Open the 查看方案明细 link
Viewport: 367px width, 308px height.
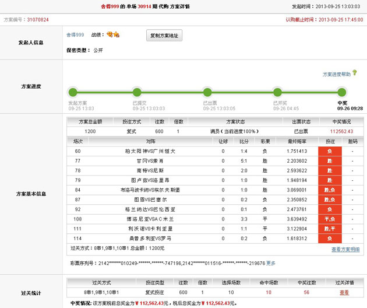pyautogui.click(x=345, y=249)
